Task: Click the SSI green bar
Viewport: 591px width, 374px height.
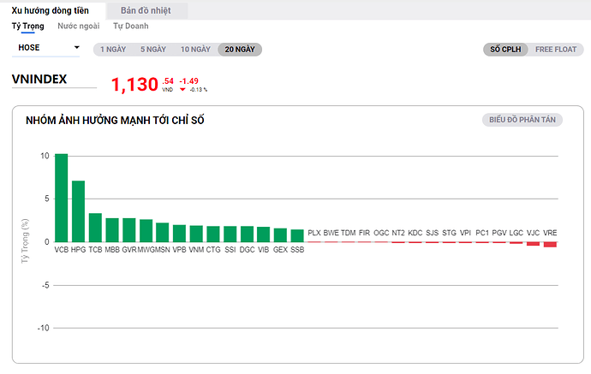Action: pos(230,234)
